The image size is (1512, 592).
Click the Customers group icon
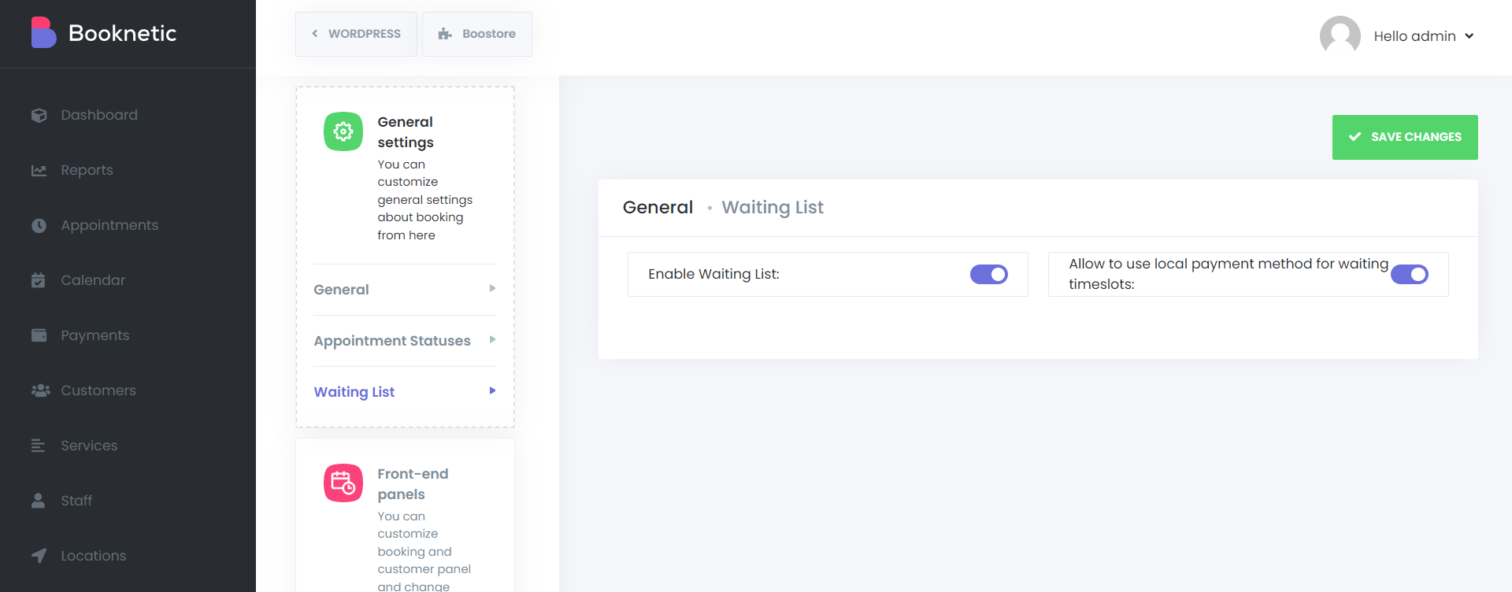40,390
